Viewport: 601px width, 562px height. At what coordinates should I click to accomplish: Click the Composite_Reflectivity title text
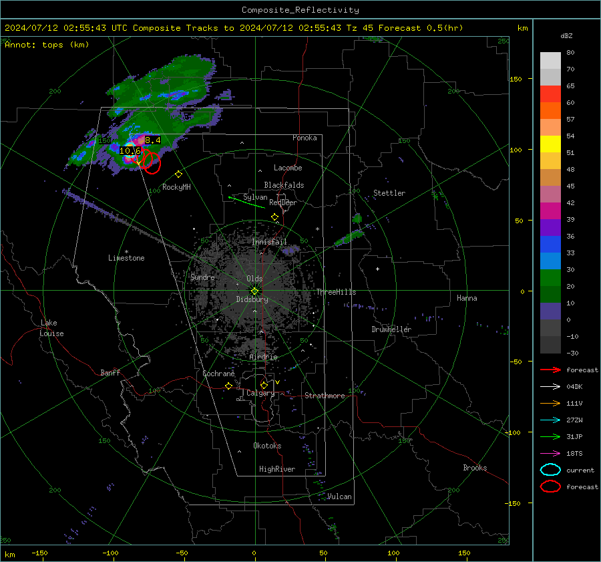click(300, 10)
